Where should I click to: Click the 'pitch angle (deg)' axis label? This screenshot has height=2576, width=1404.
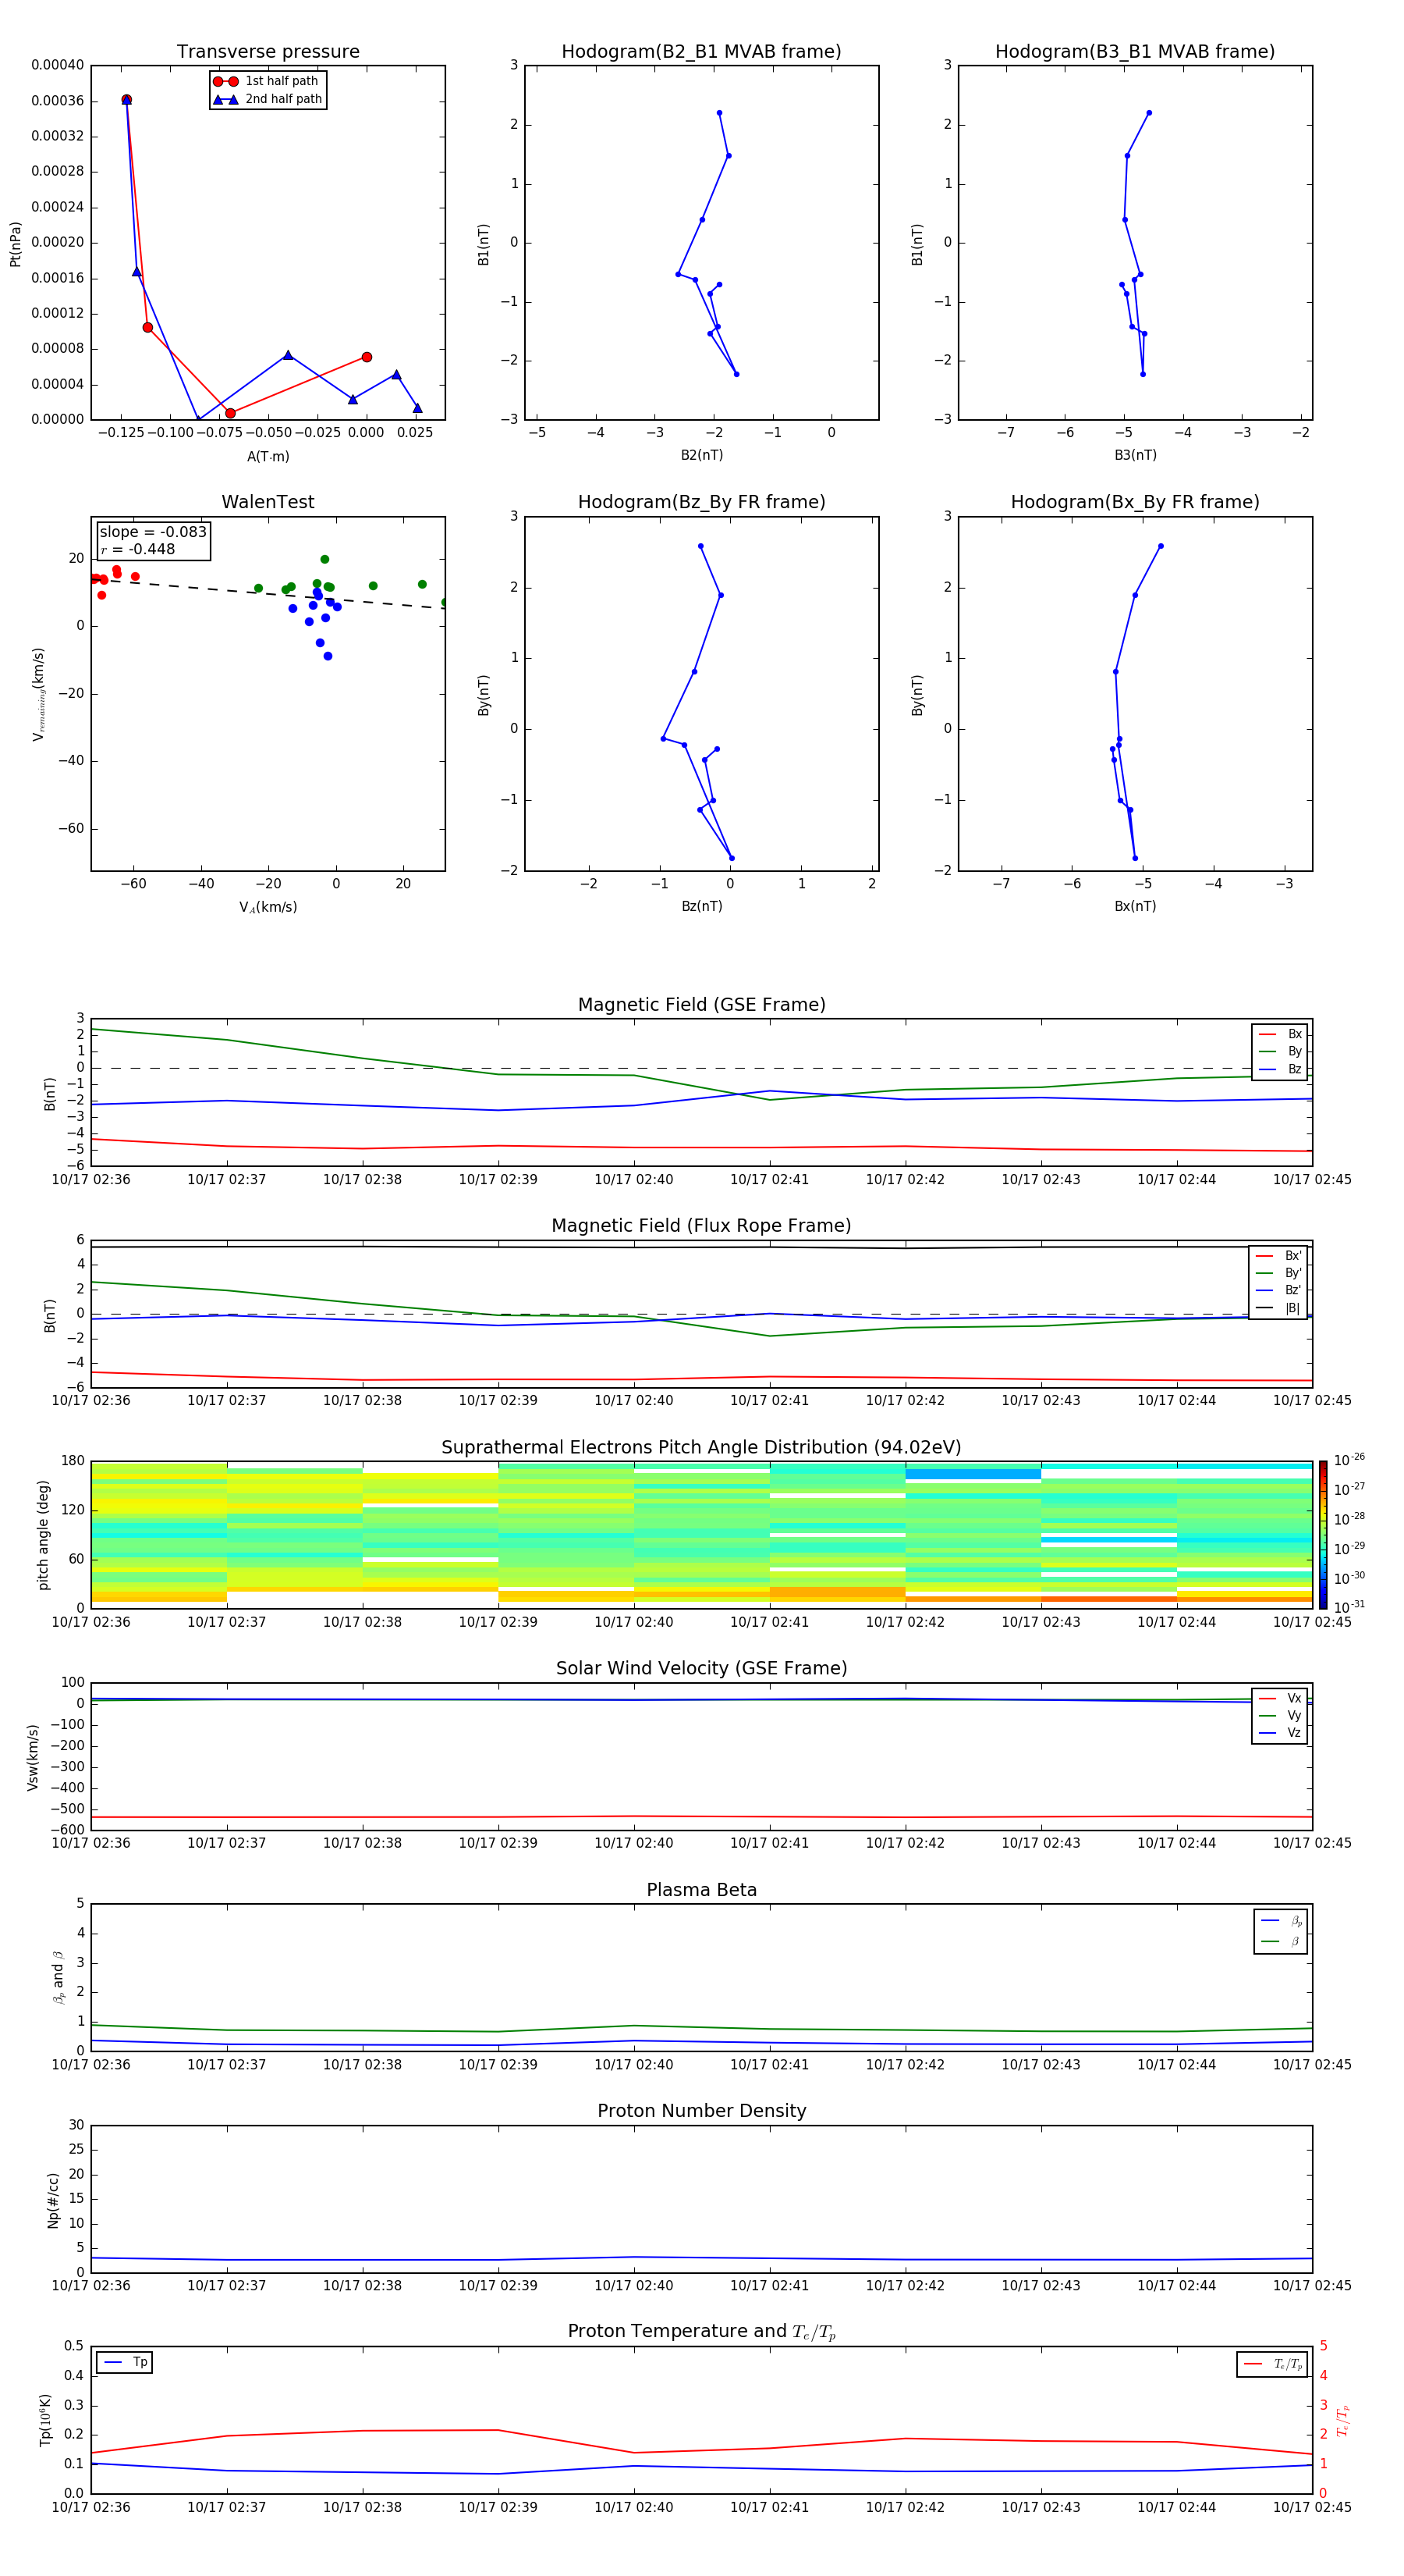pos(43,1535)
